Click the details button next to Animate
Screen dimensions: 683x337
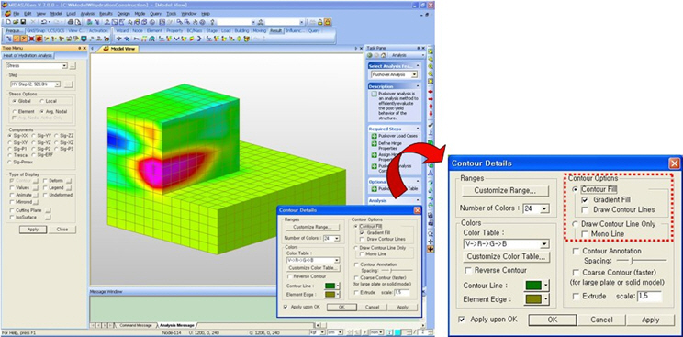pos(36,195)
